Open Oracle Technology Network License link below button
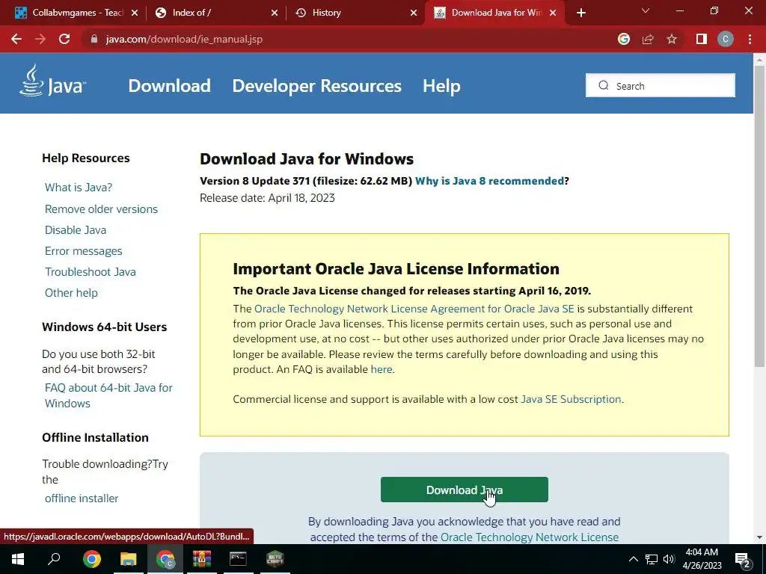The height and width of the screenshot is (574, 766). (x=530, y=537)
